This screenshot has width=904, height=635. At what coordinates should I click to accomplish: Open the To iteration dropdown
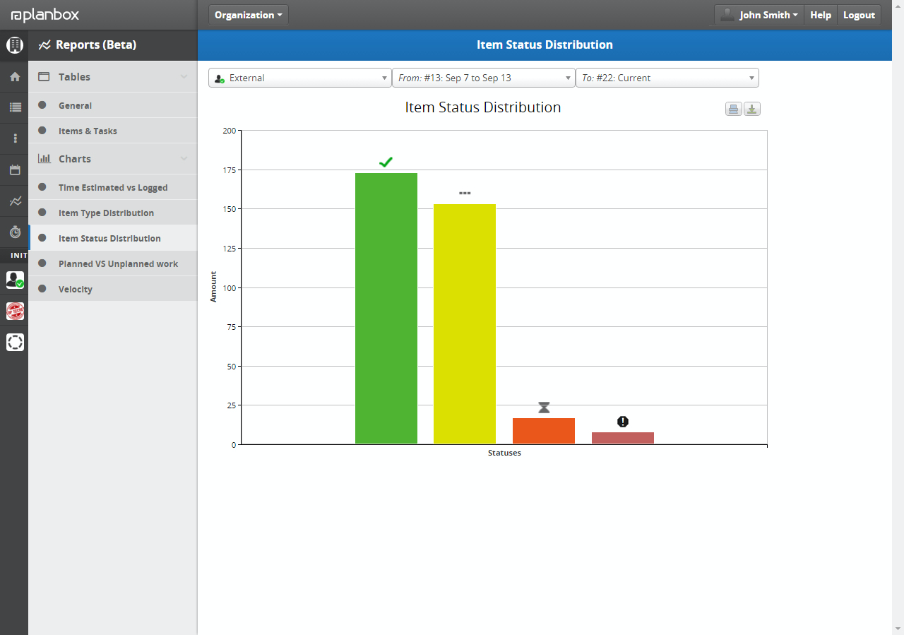(667, 78)
